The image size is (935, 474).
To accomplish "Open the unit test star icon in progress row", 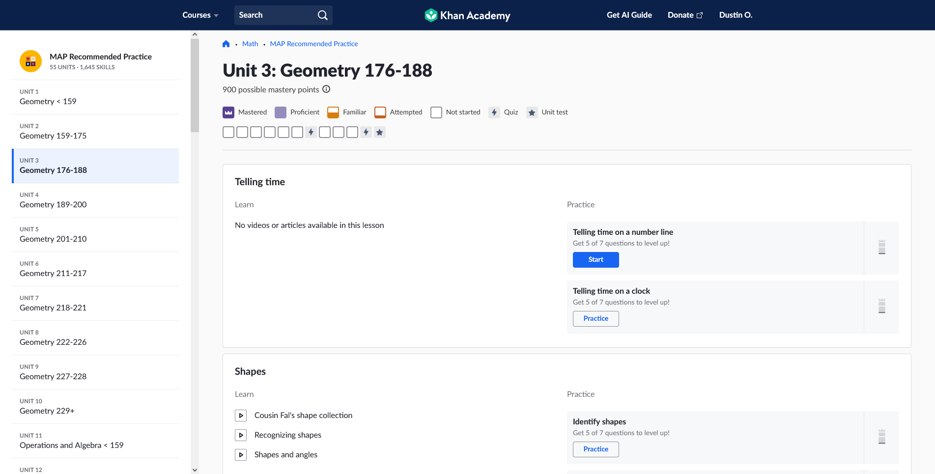I will (380, 132).
